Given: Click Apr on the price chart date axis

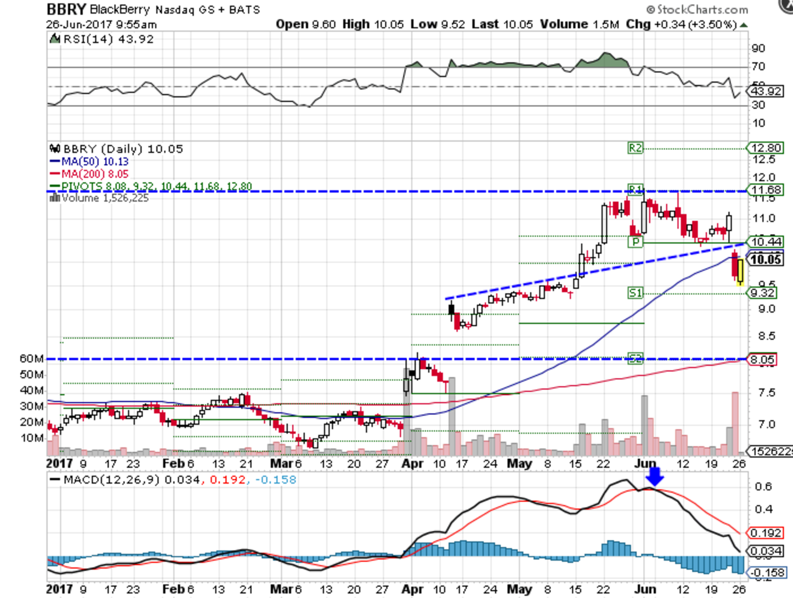Looking at the screenshot, I should pyautogui.click(x=412, y=463).
